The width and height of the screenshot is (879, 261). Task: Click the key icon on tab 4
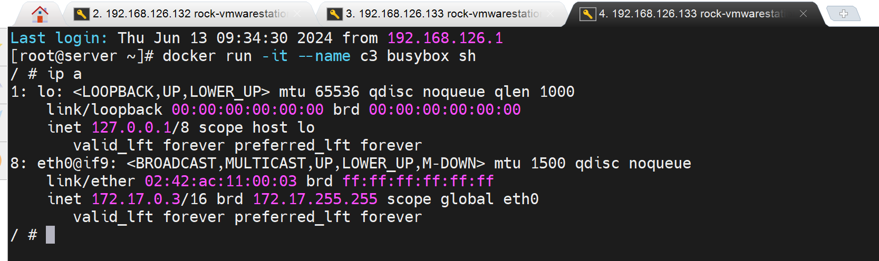pos(587,14)
